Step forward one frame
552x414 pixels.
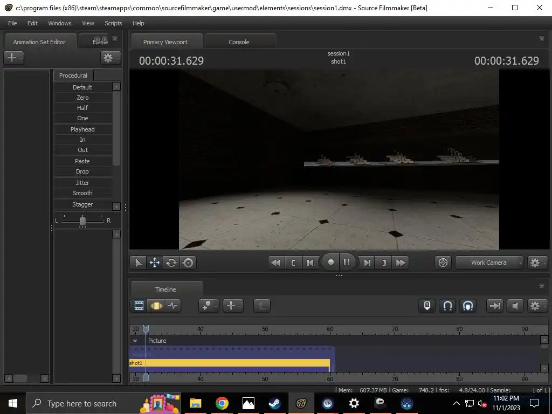tap(367, 263)
